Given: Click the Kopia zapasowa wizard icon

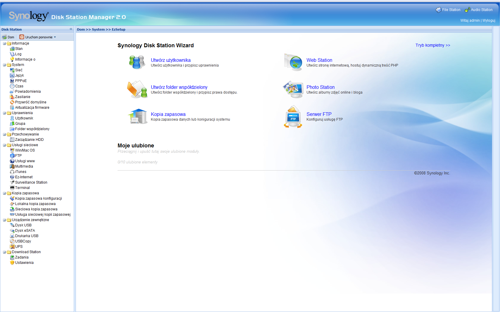Looking at the screenshot, I should (138, 116).
